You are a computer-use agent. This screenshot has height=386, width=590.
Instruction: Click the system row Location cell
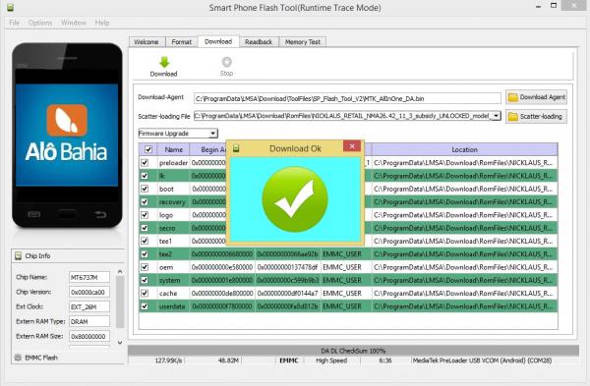465,280
